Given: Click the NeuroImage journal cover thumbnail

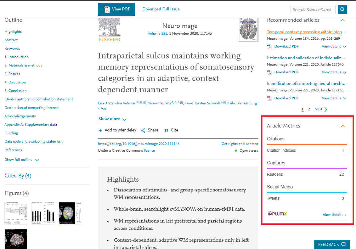Looking at the screenshot, I should 248,30.
